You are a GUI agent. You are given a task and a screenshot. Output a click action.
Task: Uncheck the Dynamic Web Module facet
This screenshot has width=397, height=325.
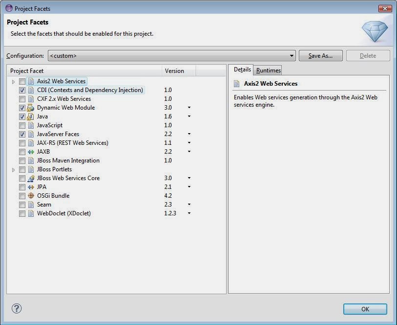[x=22, y=108]
